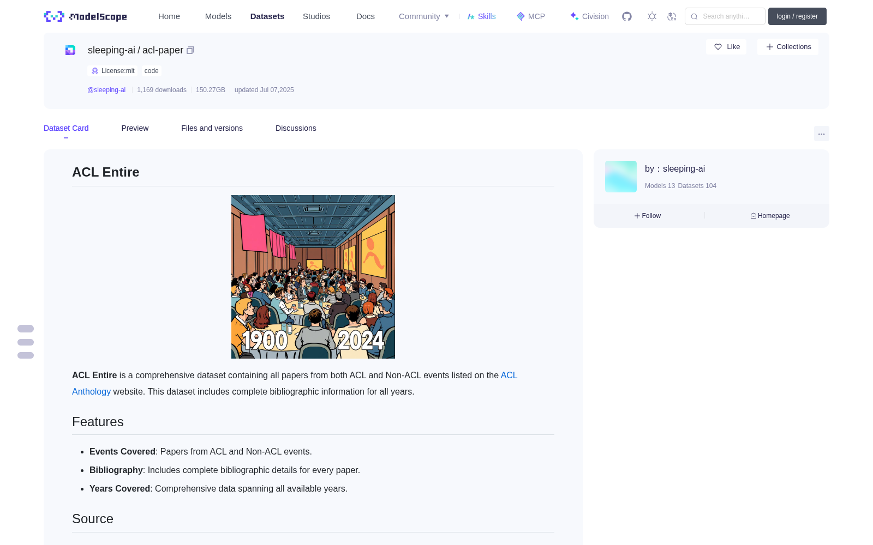Click the License:mit tag
The image size is (873, 545).
click(x=113, y=71)
